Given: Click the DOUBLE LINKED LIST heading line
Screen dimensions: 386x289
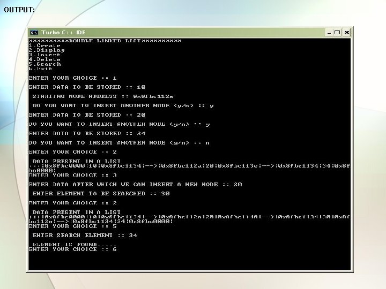Looking at the screenshot, I should [105, 41].
